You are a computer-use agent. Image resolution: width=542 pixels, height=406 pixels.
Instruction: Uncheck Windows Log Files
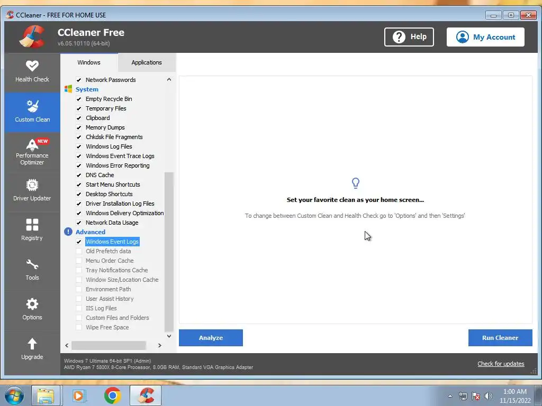(79, 146)
